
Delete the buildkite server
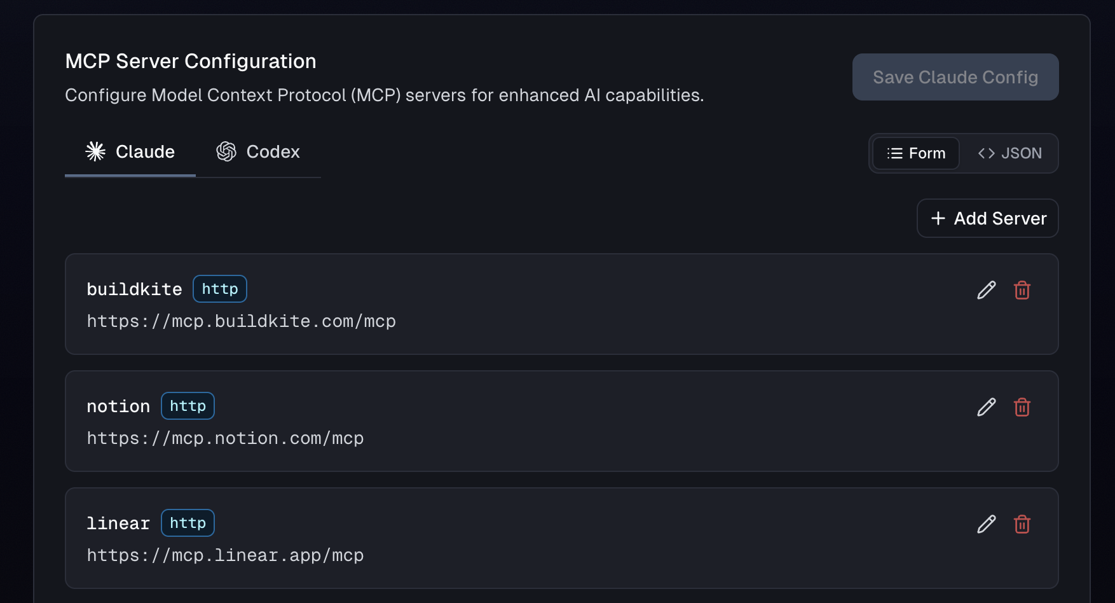(x=1022, y=290)
